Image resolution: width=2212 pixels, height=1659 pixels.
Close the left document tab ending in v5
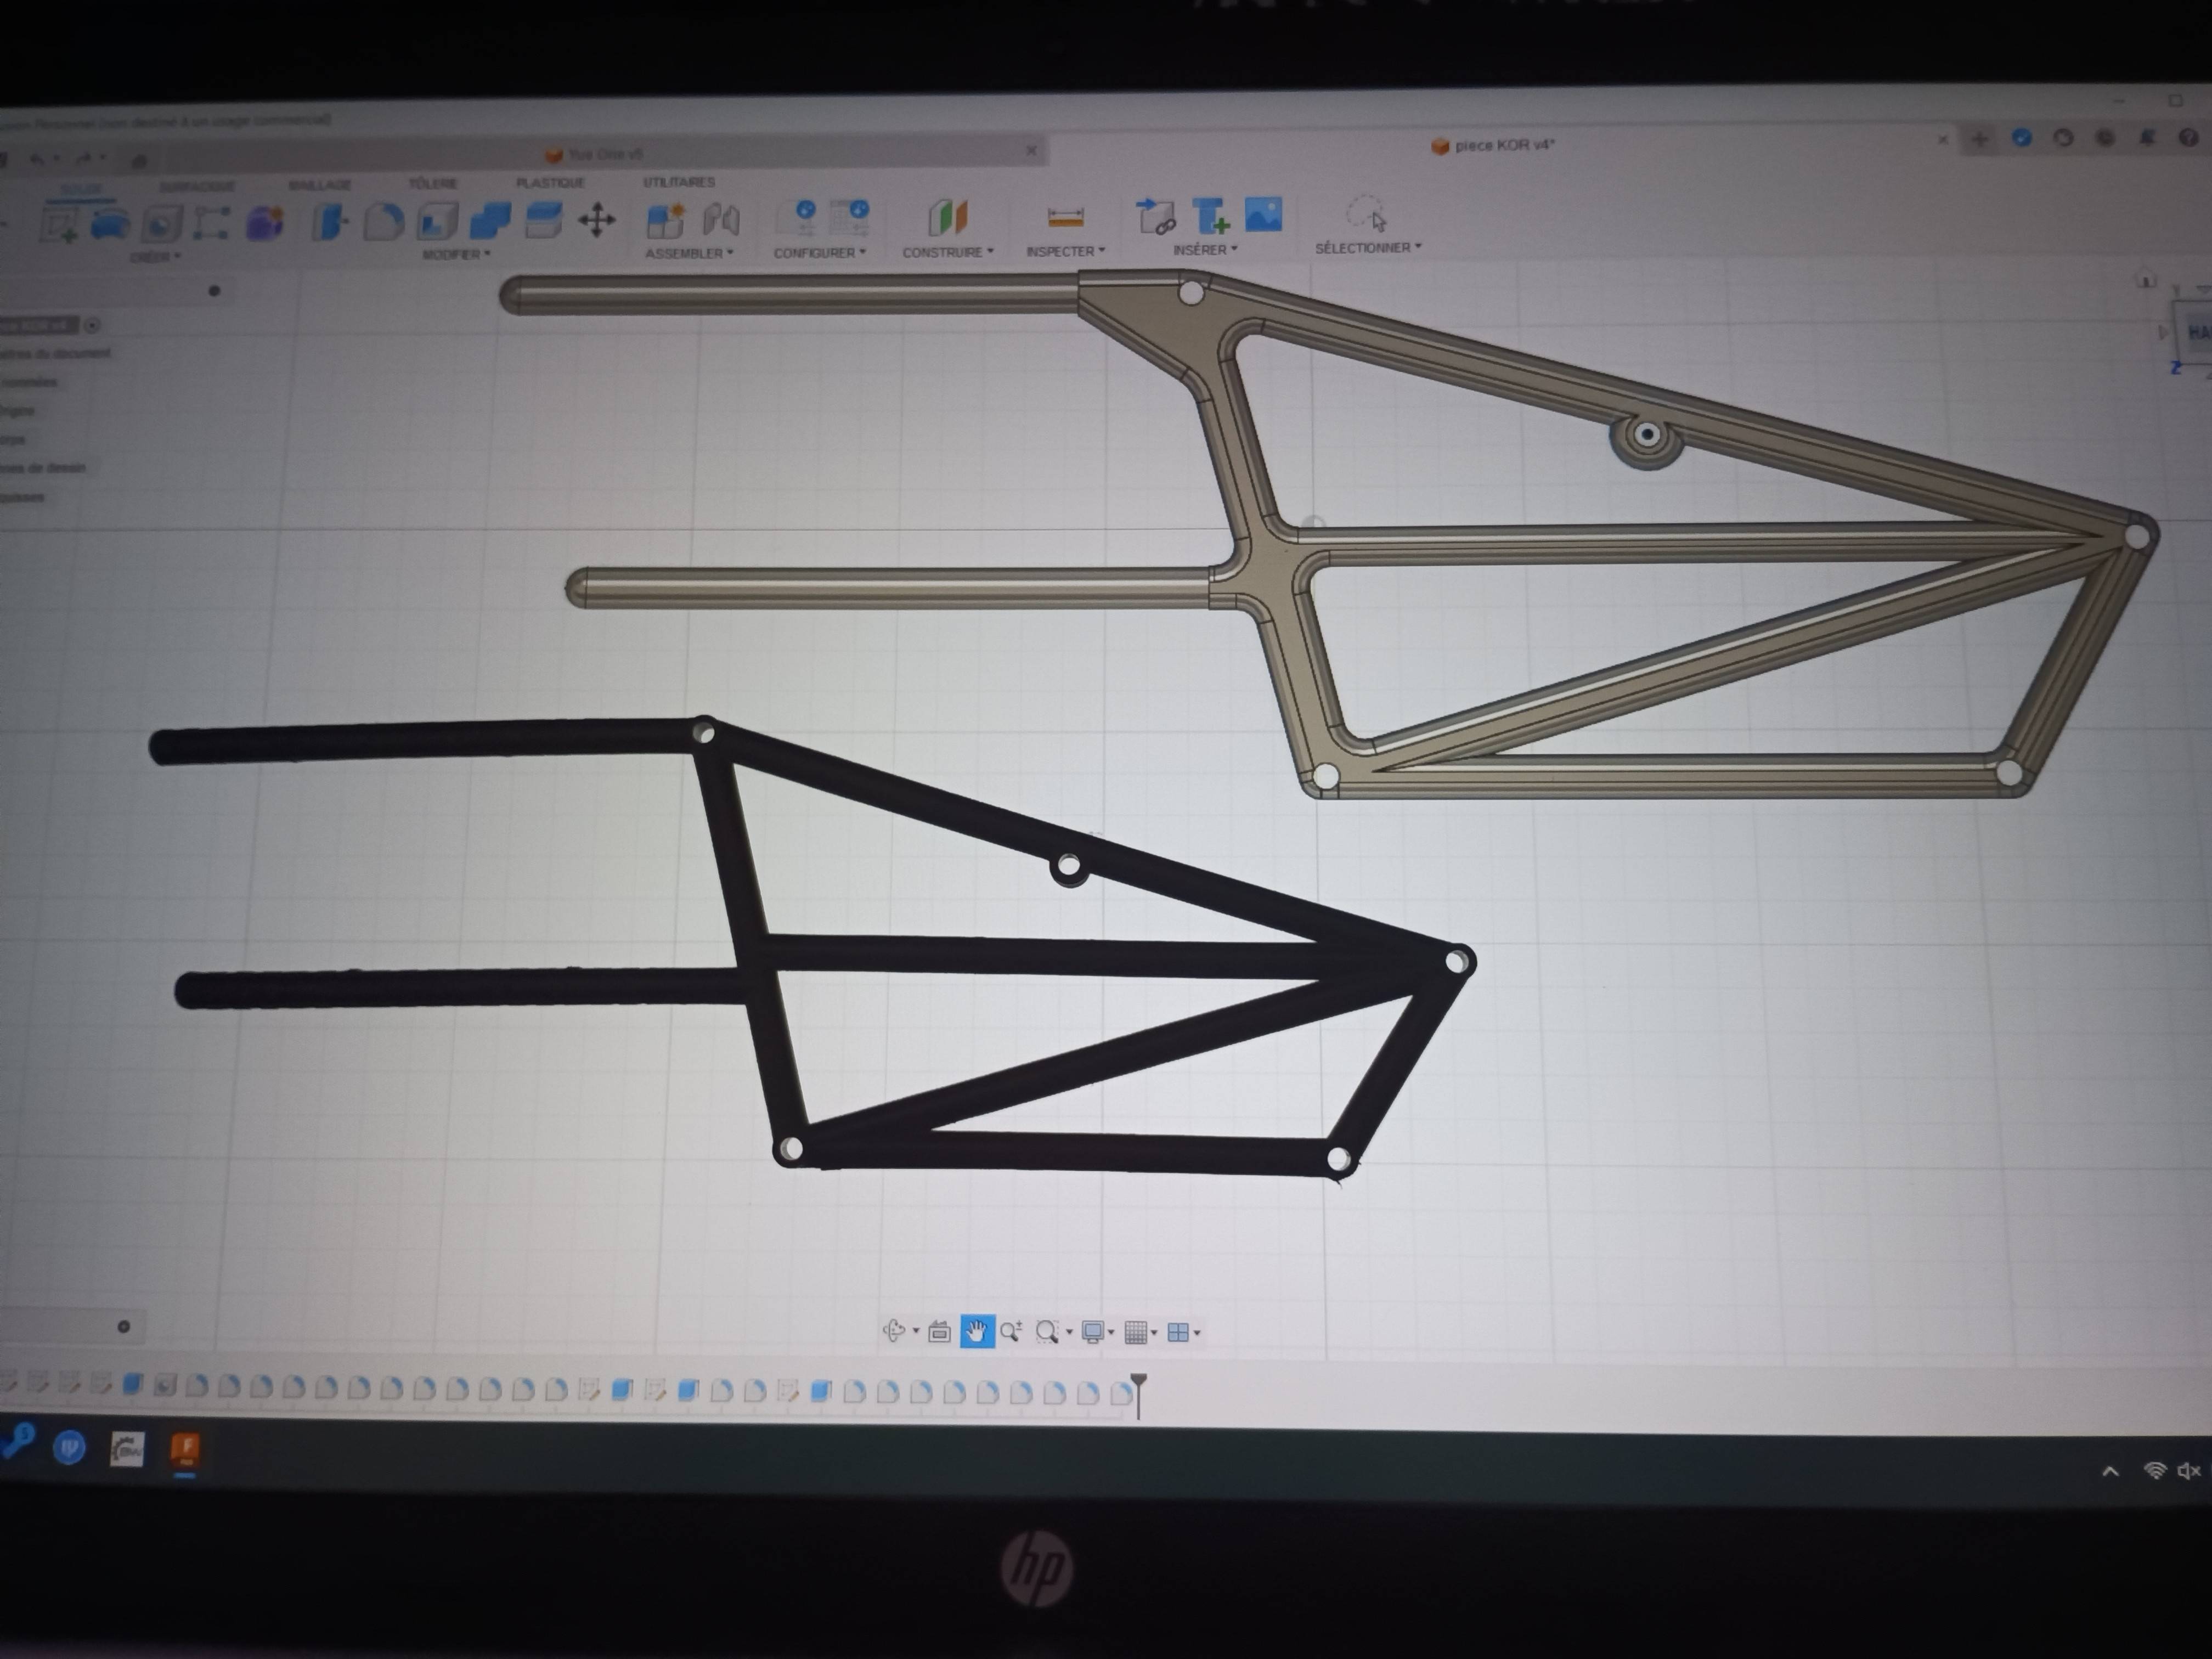(1031, 150)
